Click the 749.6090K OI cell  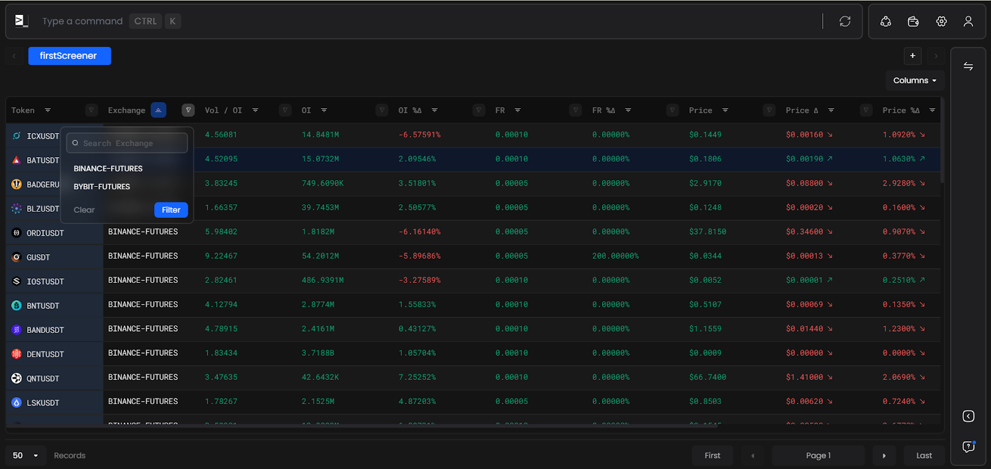coord(323,183)
